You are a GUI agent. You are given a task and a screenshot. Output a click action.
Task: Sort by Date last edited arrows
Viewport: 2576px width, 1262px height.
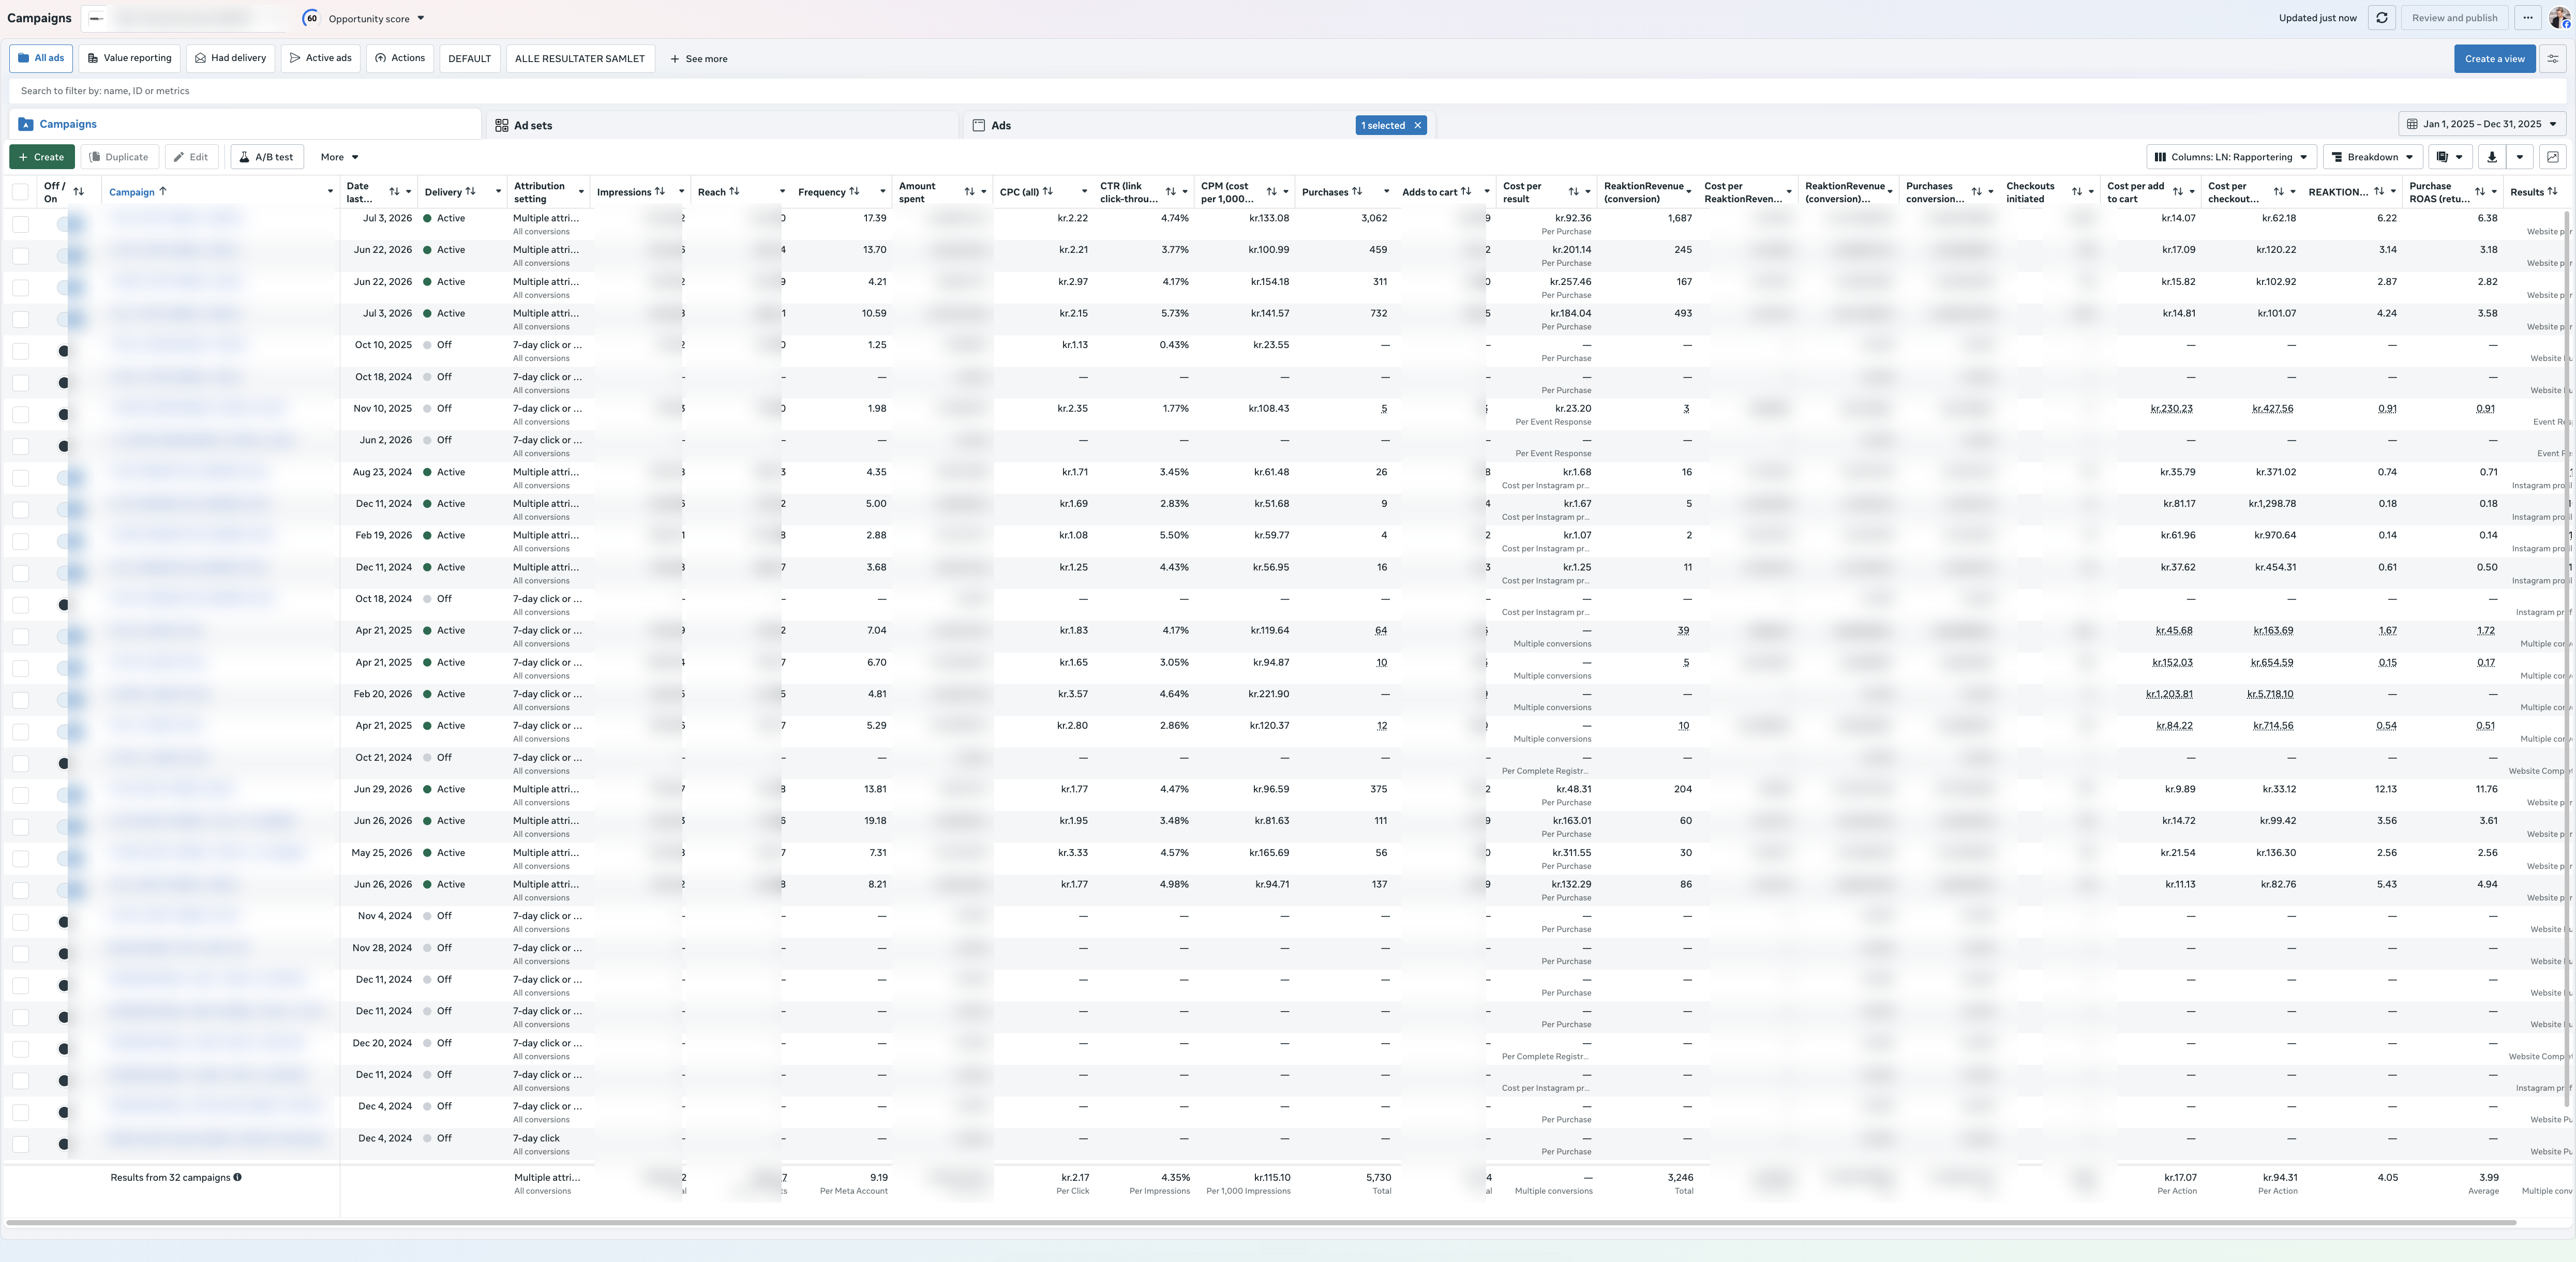(x=394, y=192)
